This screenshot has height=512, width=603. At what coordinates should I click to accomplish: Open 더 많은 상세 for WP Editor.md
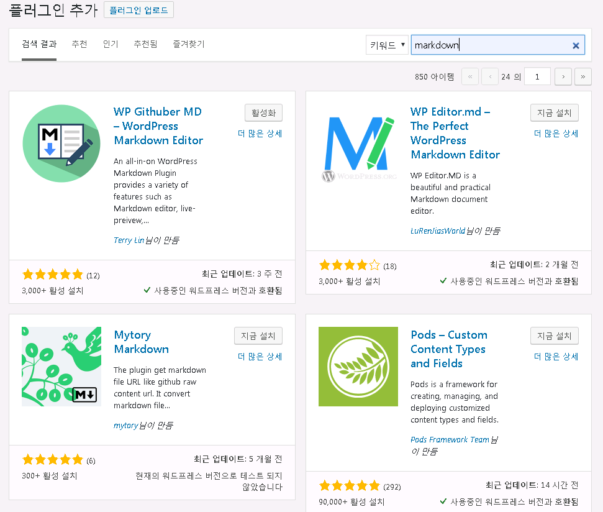[x=556, y=134]
